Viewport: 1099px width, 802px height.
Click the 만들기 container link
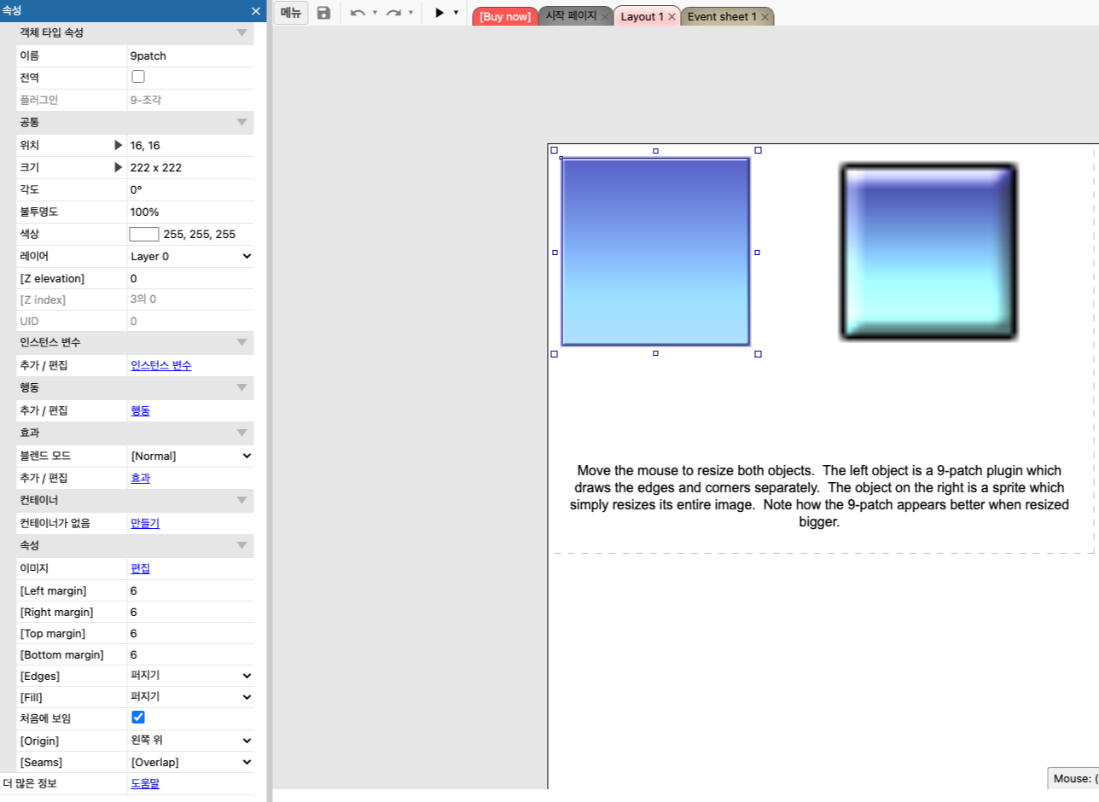pyautogui.click(x=145, y=523)
